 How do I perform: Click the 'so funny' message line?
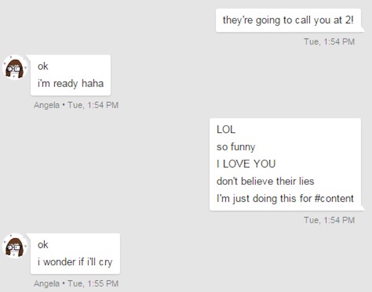(236, 147)
